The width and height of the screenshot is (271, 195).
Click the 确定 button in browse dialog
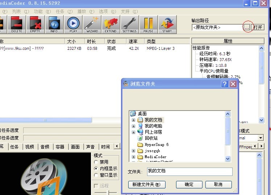coord(189,185)
